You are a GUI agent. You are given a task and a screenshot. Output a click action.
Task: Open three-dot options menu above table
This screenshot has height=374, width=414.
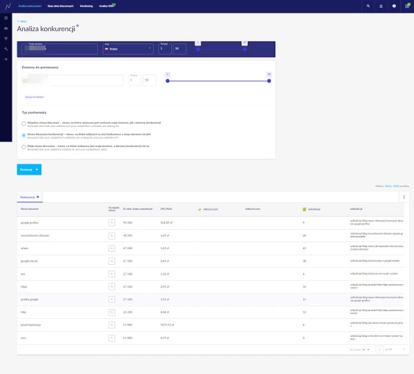pos(404,197)
